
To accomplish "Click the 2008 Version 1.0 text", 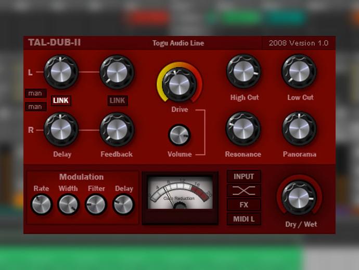I will (299, 43).
